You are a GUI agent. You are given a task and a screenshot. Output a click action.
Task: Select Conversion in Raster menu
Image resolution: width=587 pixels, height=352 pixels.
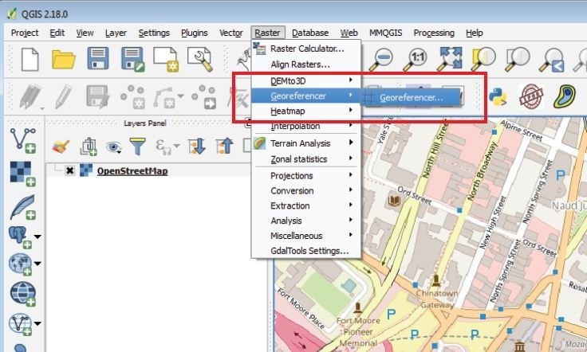pos(305,190)
